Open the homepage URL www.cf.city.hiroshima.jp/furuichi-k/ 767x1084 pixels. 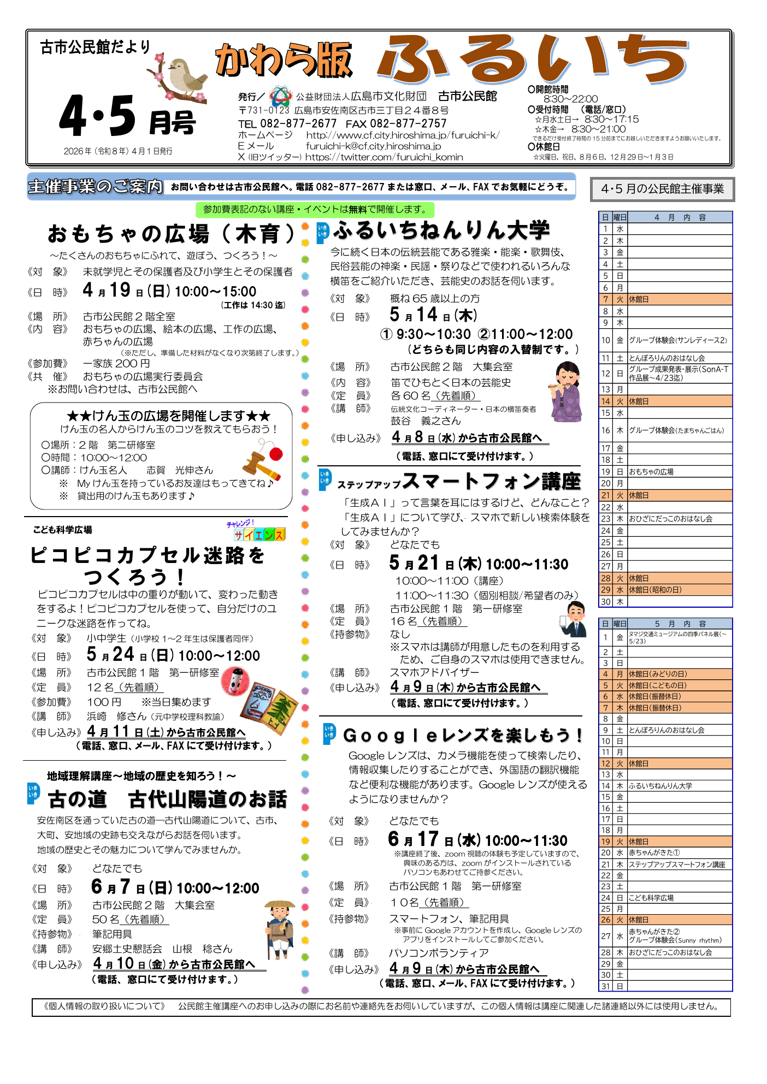(x=403, y=135)
